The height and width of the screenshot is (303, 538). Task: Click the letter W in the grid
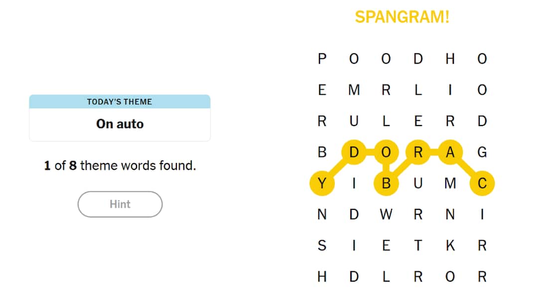point(386,215)
